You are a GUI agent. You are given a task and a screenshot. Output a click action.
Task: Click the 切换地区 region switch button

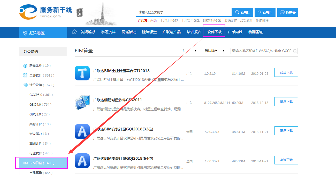pyautogui.click(x=43, y=32)
